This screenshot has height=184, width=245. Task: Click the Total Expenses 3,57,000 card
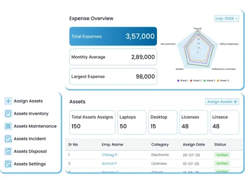point(113,36)
